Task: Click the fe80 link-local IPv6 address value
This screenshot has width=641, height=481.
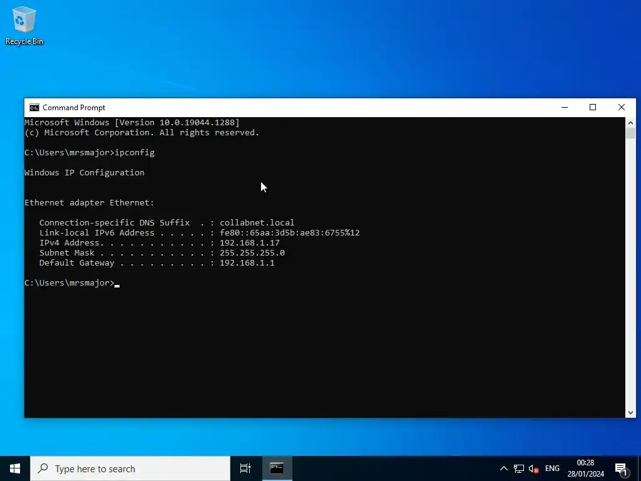Action: tap(290, 233)
